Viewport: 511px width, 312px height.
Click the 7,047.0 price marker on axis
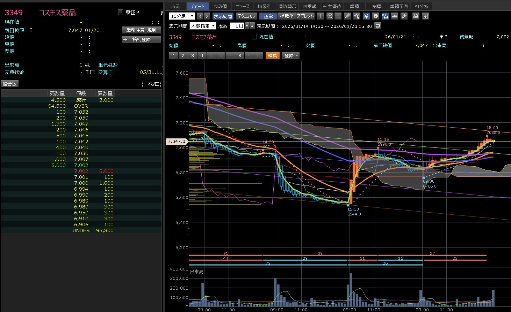(177, 141)
